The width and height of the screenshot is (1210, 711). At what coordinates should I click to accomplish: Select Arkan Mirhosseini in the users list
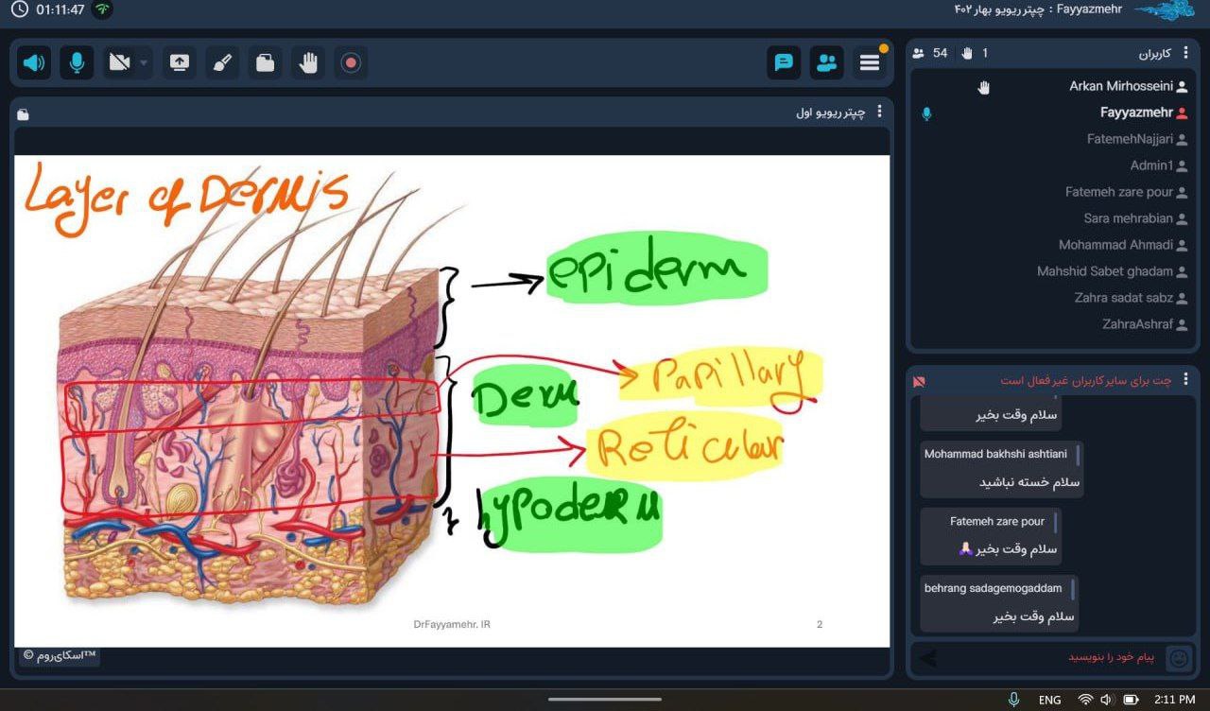[1121, 86]
